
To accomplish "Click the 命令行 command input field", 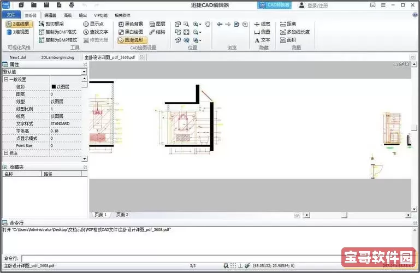I will [182, 258].
